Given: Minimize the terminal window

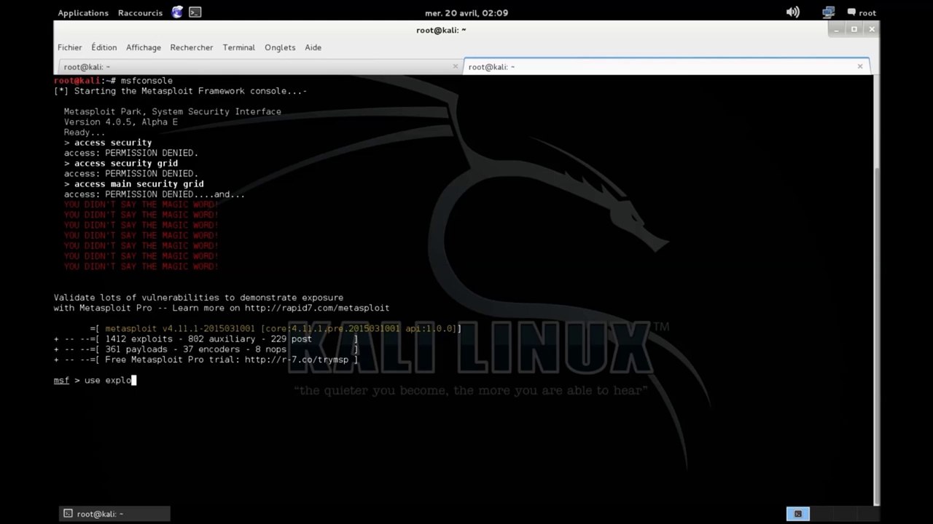Looking at the screenshot, I should click(x=836, y=29).
